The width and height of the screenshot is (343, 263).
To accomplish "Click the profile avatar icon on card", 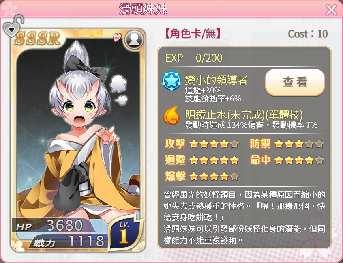I will pyautogui.click(x=134, y=40).
